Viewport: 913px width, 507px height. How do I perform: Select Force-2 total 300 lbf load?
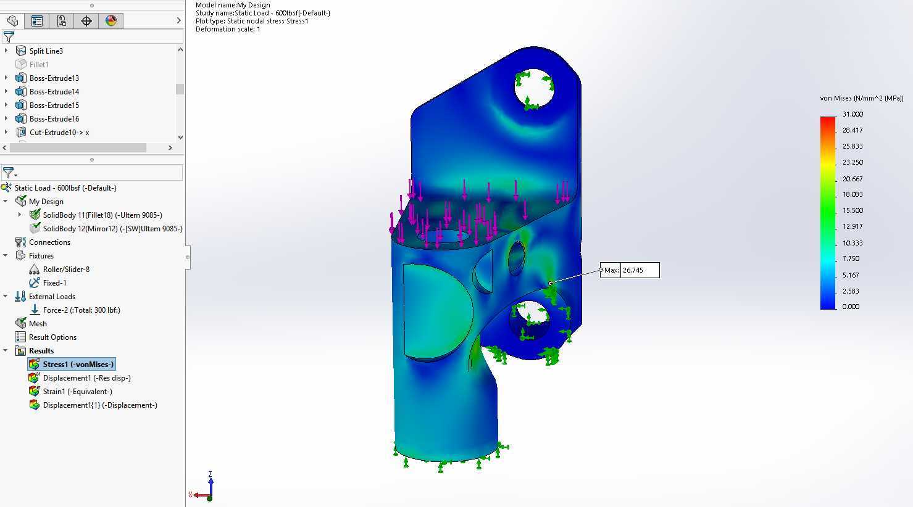75,310
